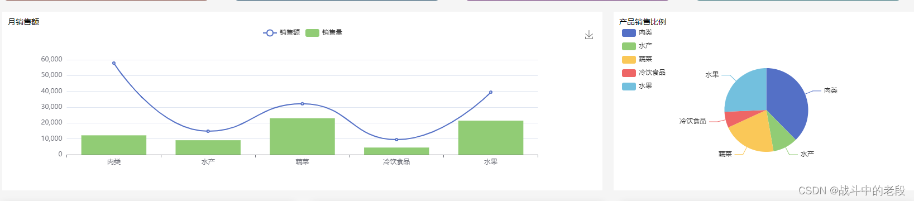Click the 蔬菜 label beside the pie
Image resolution: width=914 pixels, height=201 pixels.
(725, 154)
